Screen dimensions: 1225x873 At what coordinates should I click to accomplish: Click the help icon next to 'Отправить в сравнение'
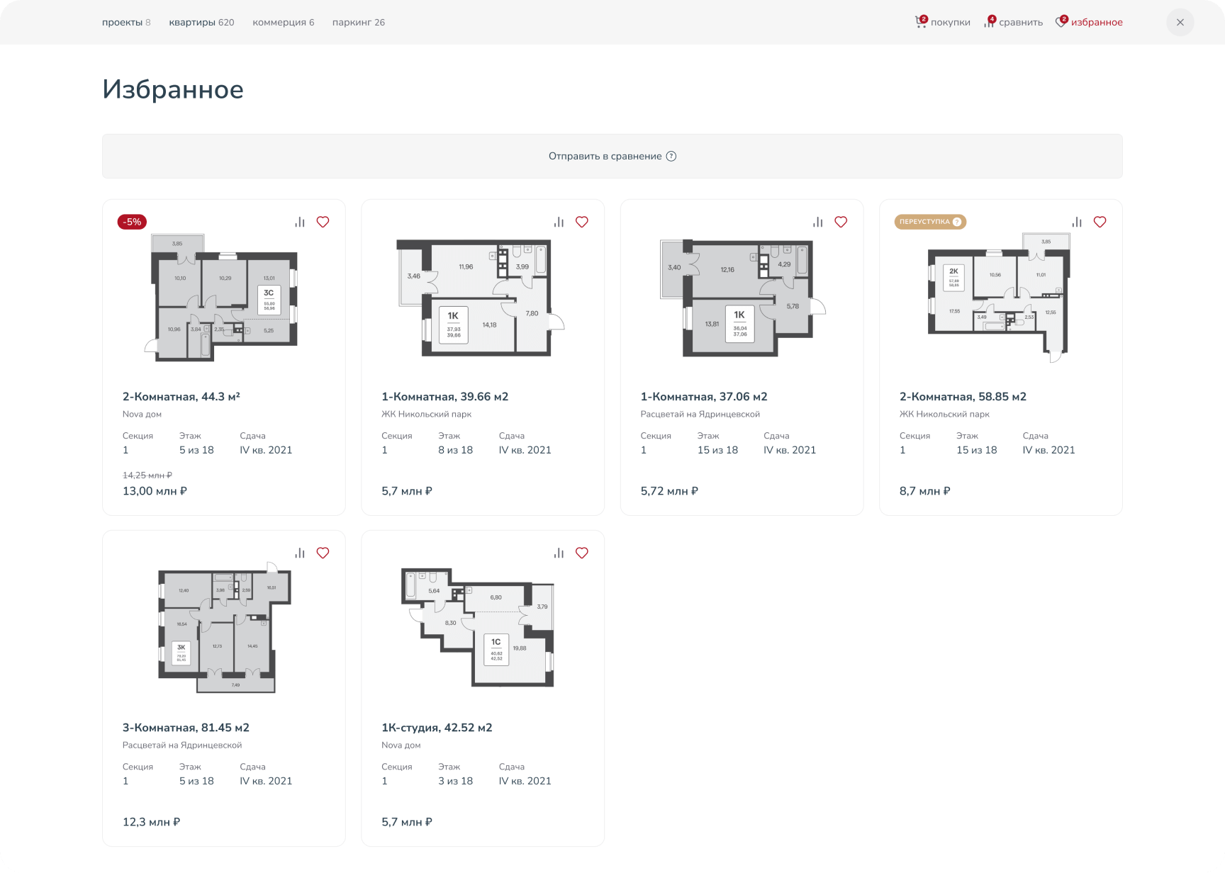coord(671,156)
